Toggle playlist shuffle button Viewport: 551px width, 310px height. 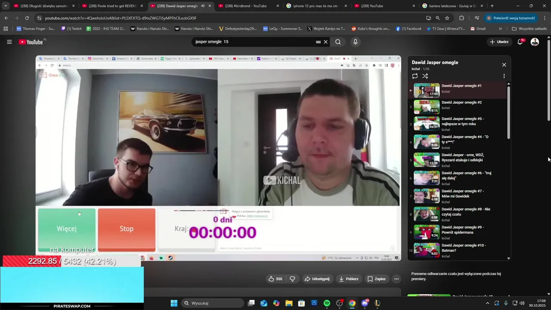pyautogui.click(x=425, y=76)
